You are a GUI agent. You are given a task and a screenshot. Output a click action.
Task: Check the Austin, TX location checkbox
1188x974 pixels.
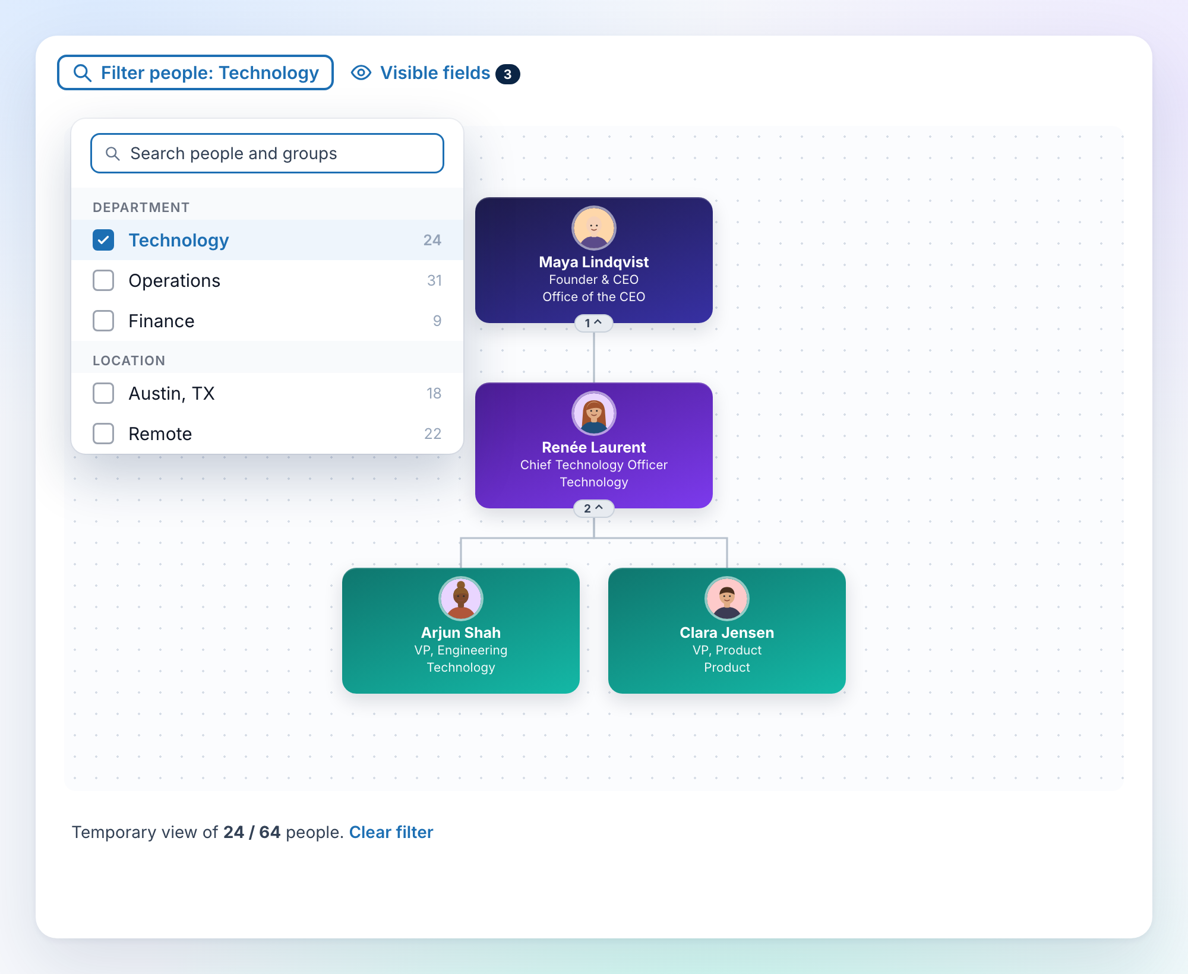tap(103, 393)
